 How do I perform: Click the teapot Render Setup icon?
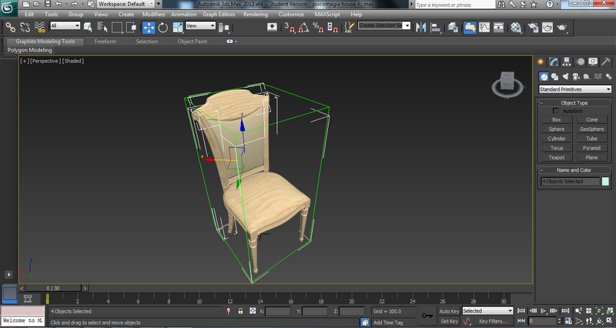coord(531,27)
